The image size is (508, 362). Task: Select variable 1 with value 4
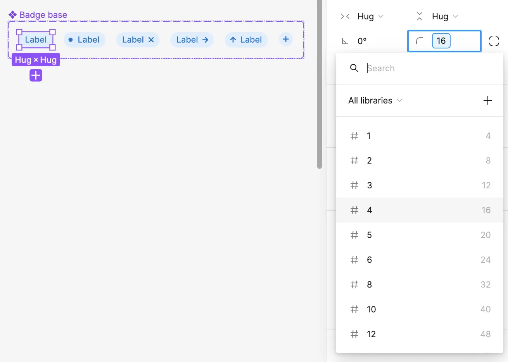420,136
